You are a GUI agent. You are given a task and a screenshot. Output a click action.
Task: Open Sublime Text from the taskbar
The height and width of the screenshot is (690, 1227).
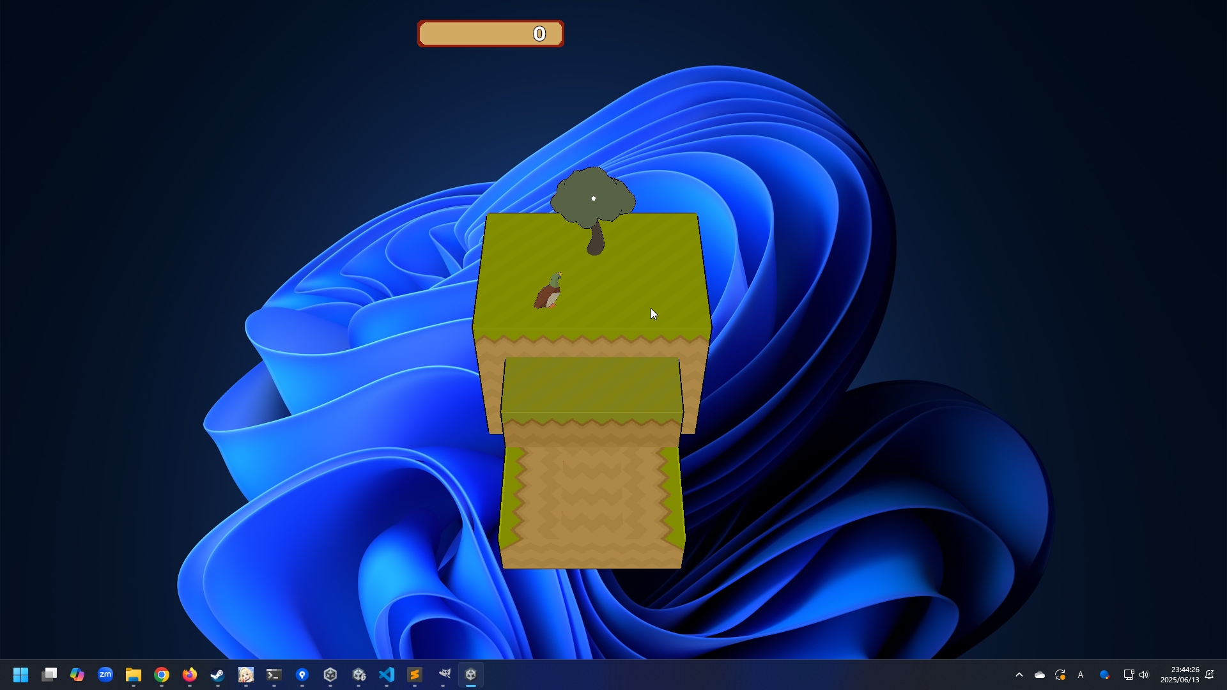(x=415, y=675)
